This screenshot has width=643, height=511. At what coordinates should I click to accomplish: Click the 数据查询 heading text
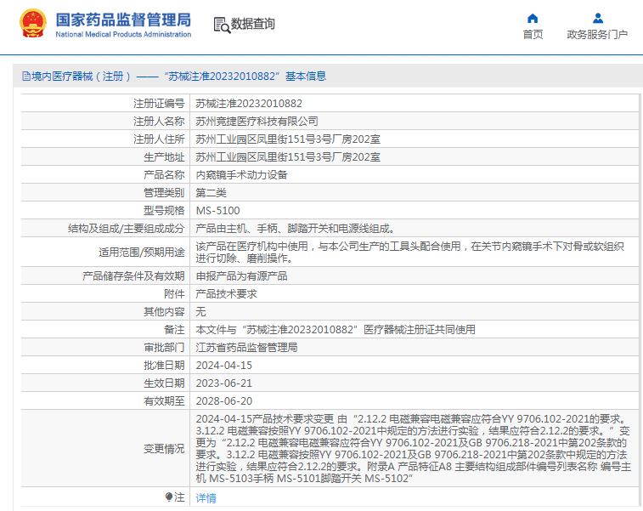tap(252, 24)
